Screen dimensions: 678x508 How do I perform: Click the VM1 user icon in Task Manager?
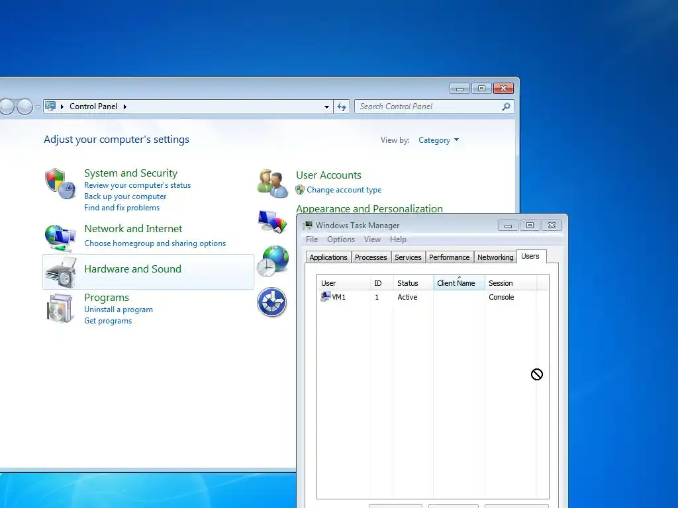pos(325,297)
